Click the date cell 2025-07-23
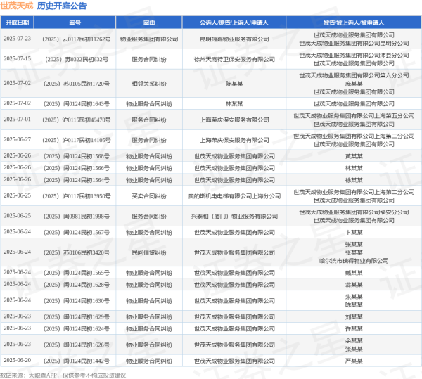 tap(17, 39)
